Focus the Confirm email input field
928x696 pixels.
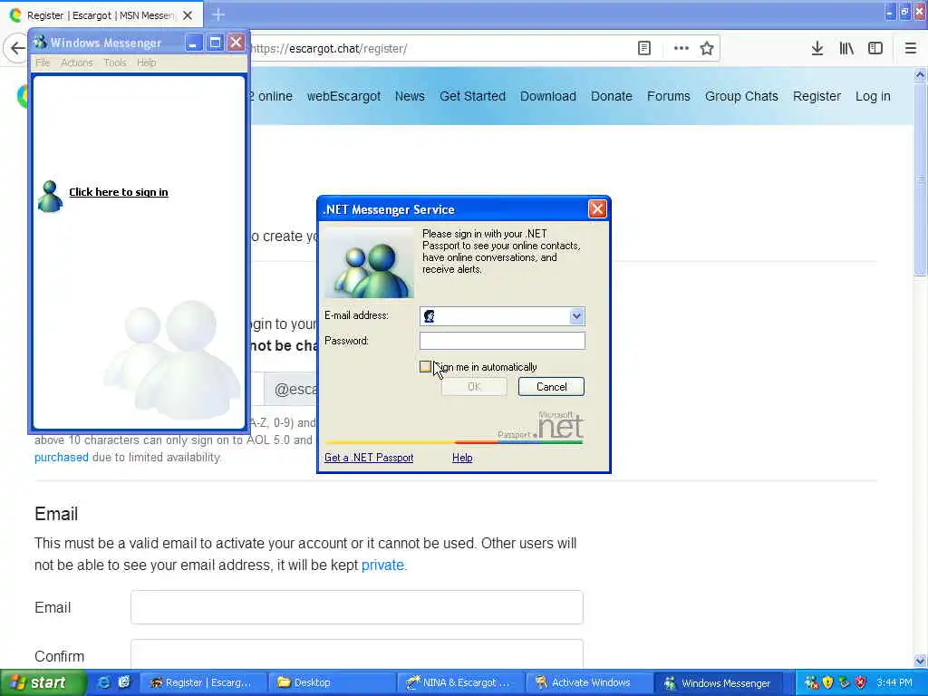357,653
